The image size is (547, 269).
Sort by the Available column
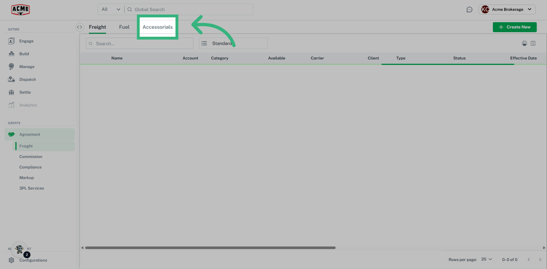(277, 58)
